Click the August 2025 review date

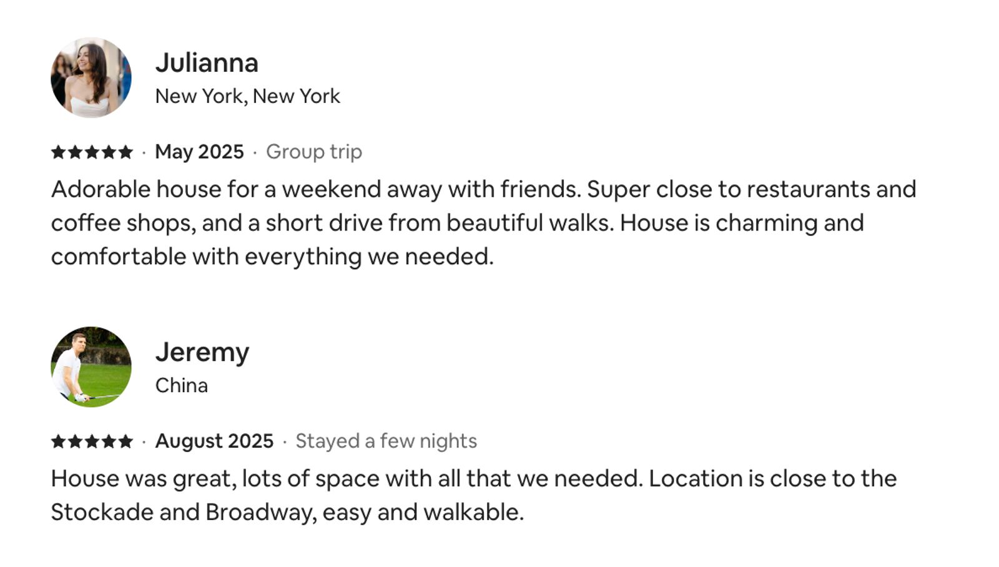tap(214, 441)
